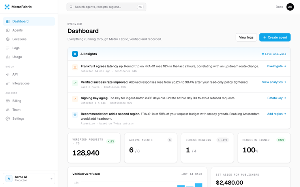This screenshot has height=187, width=300.
Task: Click the Verified Requests 128,940 card
Action: (94, 148)
